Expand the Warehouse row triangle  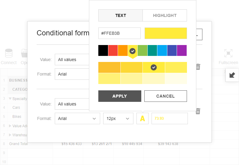pos(11,135)
